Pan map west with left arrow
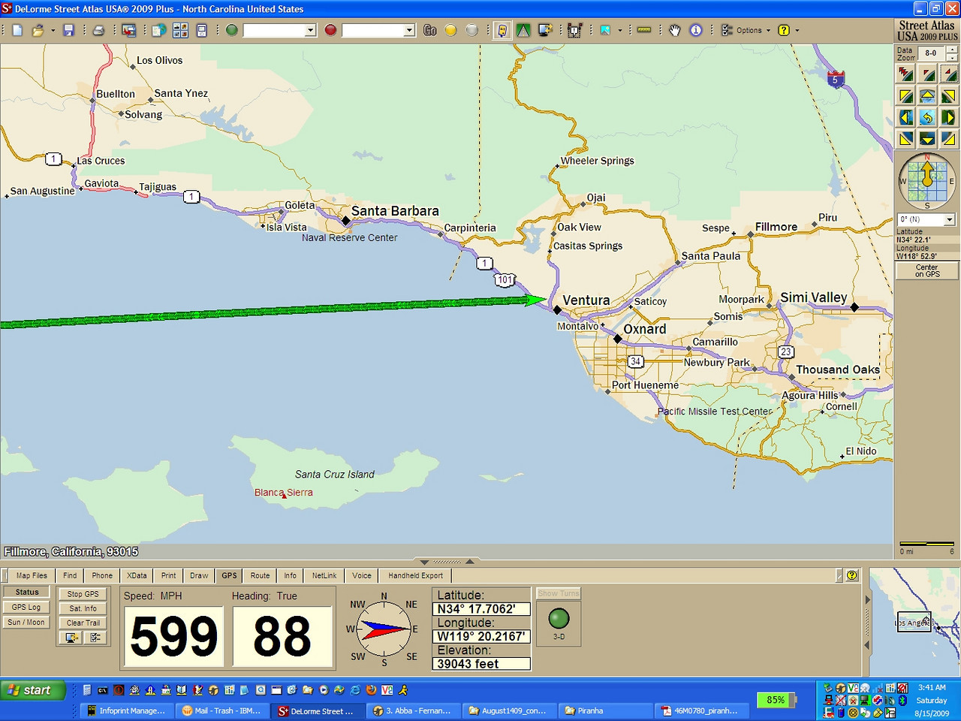This screenshot has width=961, height=721. pyautogui.click(x=906, y=117)
